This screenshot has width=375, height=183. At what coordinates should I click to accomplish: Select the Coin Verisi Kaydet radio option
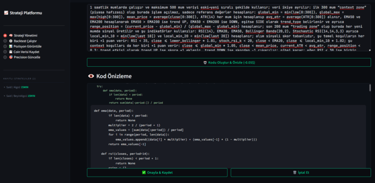(5, 52)
